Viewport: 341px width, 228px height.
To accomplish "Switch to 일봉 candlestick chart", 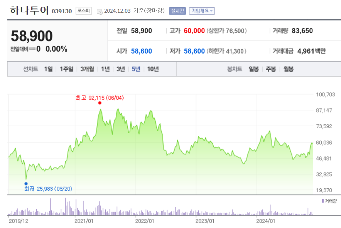I will (x=253, y=69).
